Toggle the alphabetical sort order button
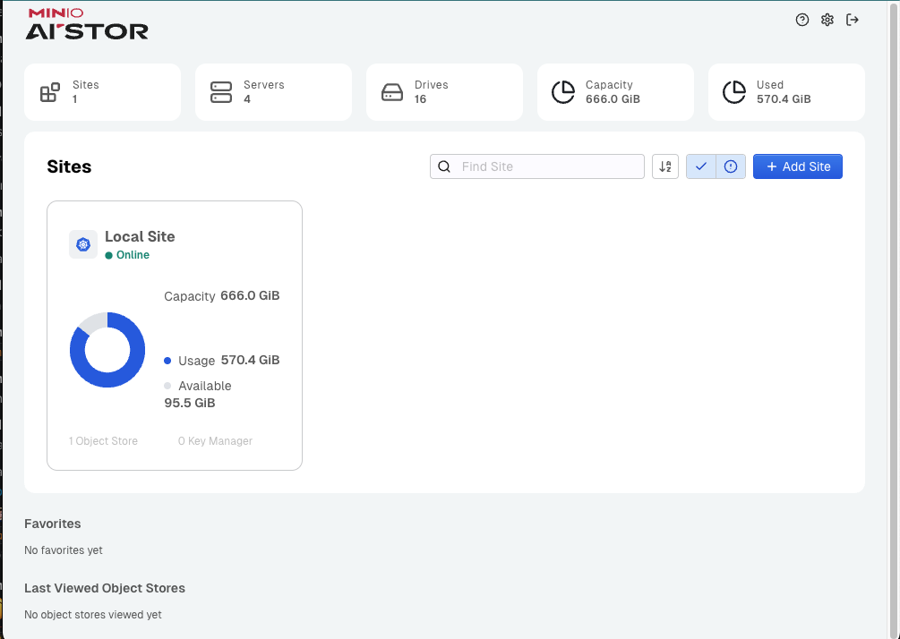Screen dimensions: 900x639 tap(665, 166)
